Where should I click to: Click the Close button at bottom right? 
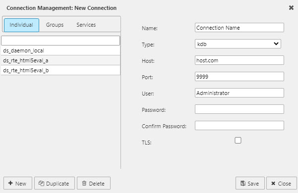point(282,183)
